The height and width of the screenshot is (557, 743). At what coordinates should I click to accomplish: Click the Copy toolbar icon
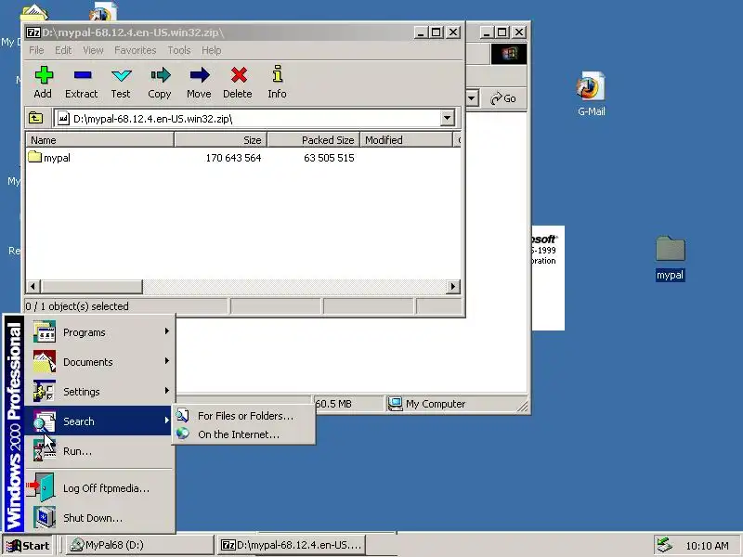pos(160,75)
